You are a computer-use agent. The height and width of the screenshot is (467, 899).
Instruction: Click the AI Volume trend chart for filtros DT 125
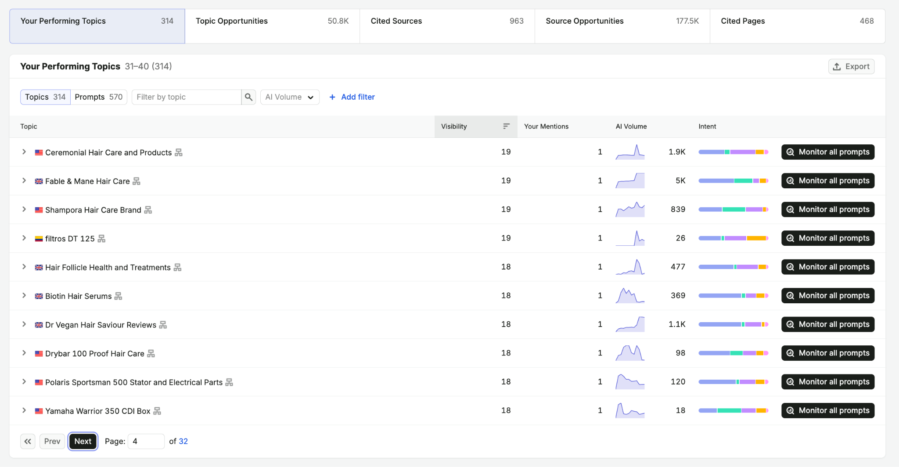pos(630,238)
